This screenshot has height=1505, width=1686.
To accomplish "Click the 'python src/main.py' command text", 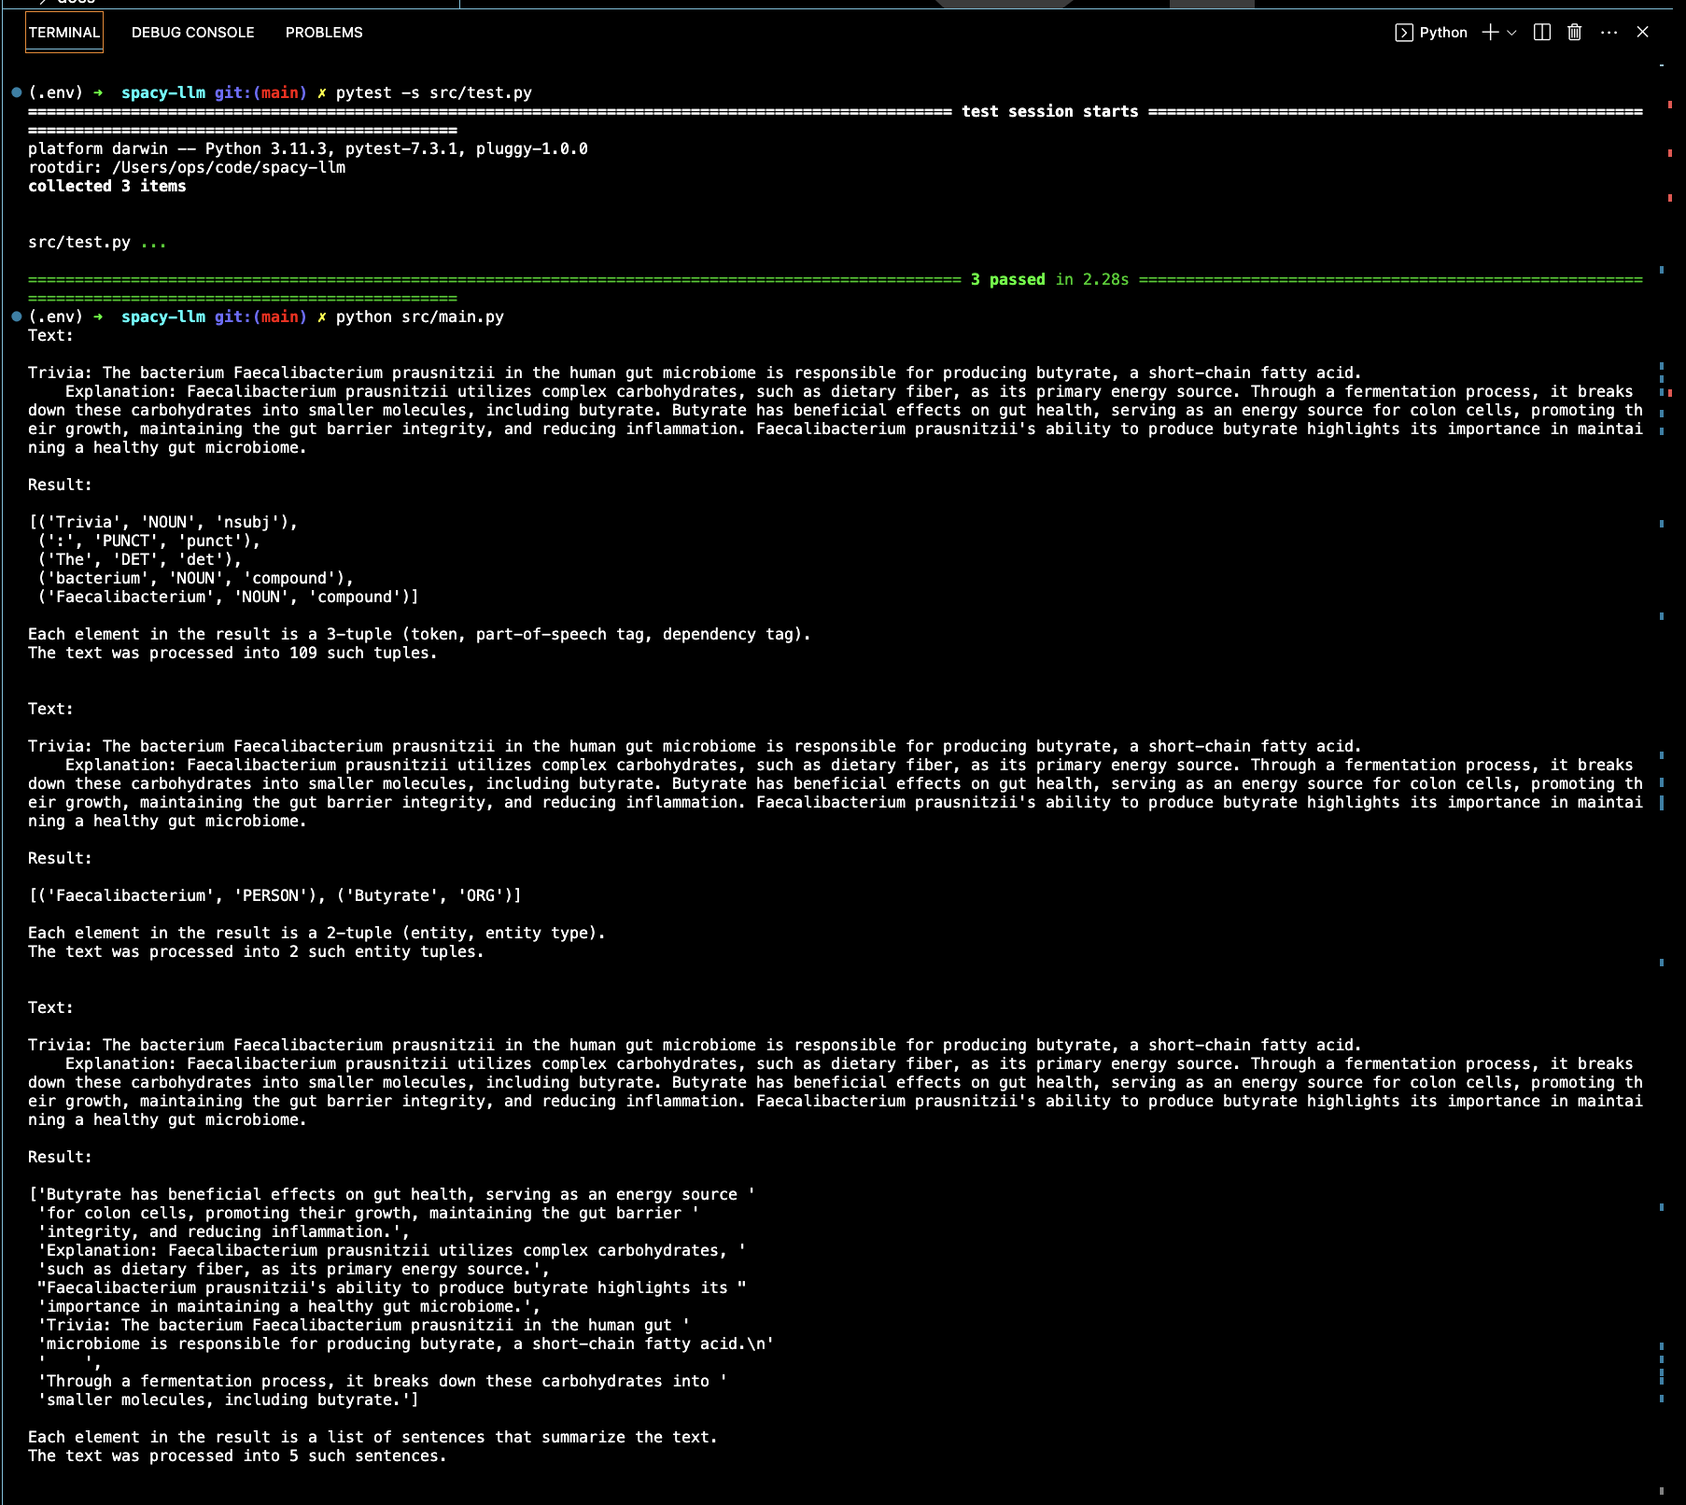I will click(419, 316).
